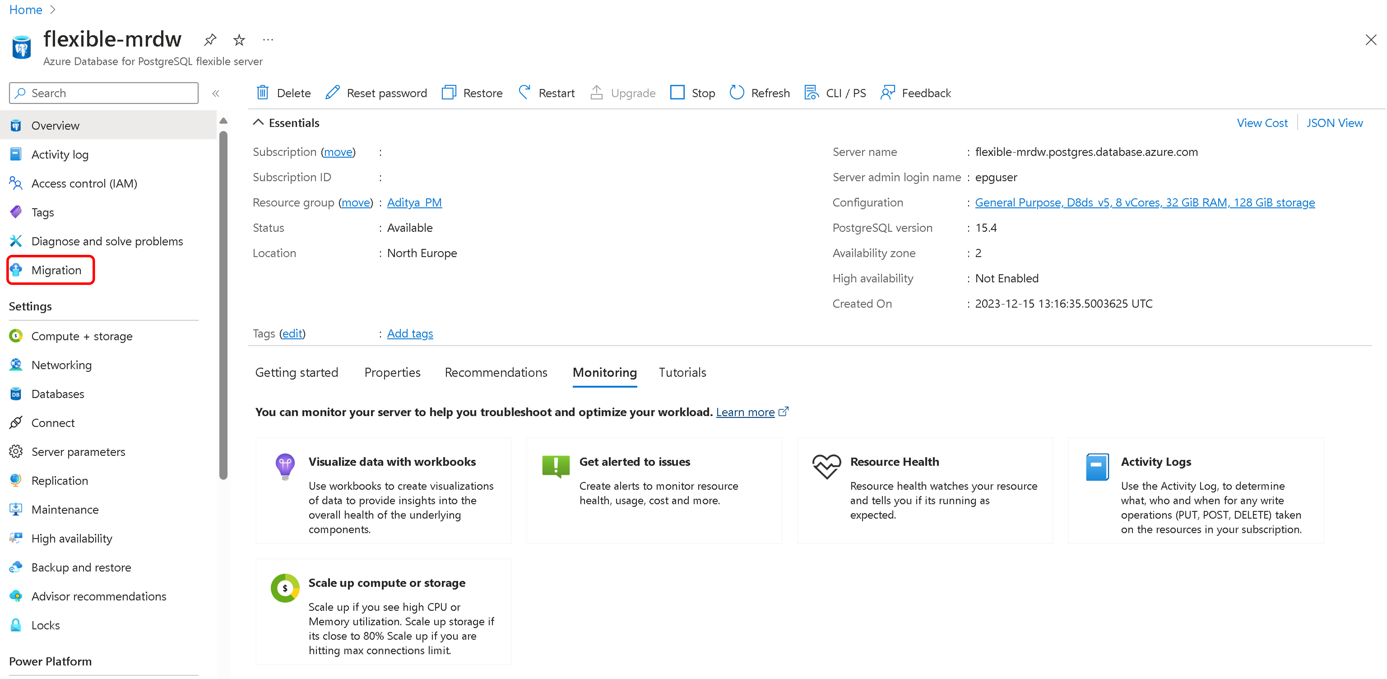The height and width of the screenshot is (679, 1387).
Task: Select Overview in the sidebar
Action: 108,125
